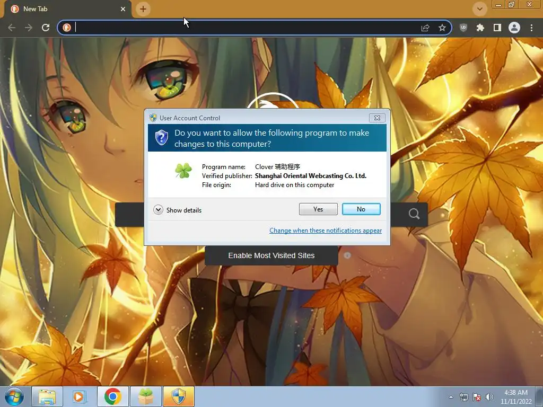Open Chrome three-dot menu

tap(531, 28)
